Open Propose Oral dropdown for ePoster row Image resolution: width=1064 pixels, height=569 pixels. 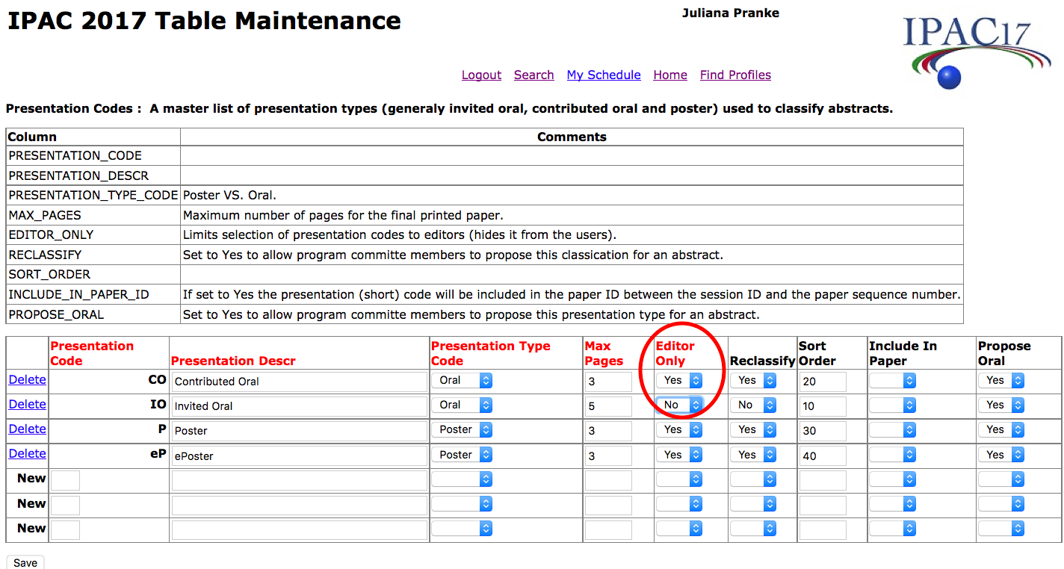[x=1001, y=455]
